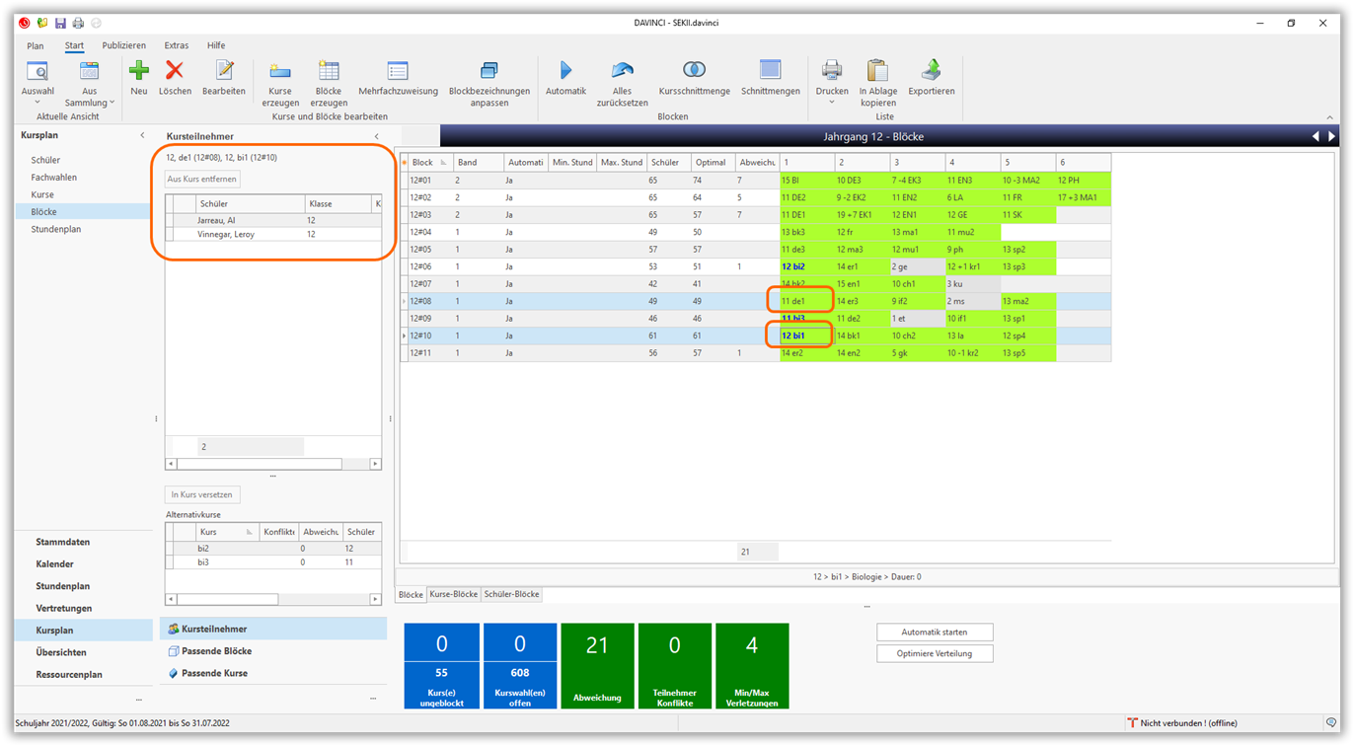This screenshot has width=1354, height=746.
Task: Click In Ablage kopieren icon
Action: point(877,71)
